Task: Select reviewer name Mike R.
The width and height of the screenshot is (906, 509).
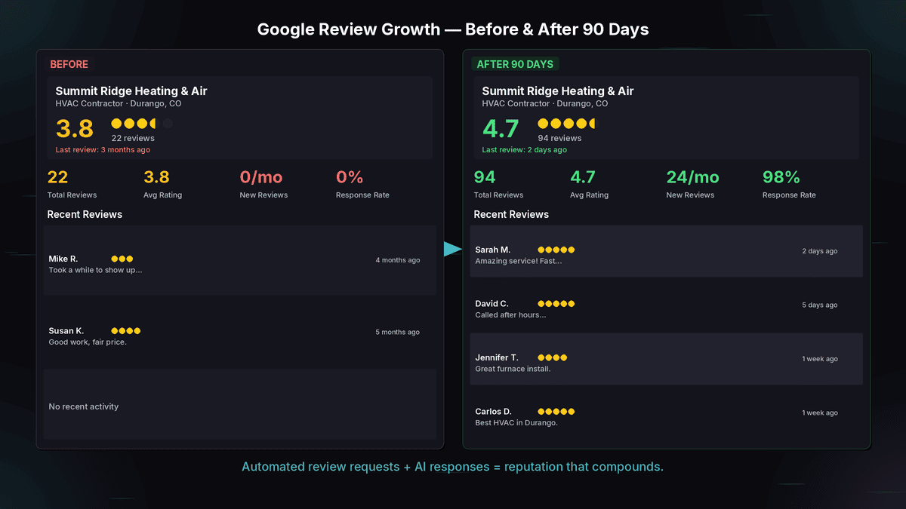Action: click(x=63, y=259)
